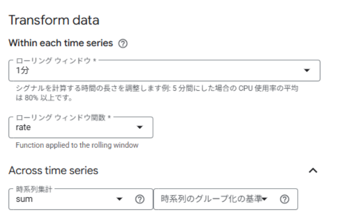
Task: Expand the 時系列のグループ化の基準 dropdown arrow
Action: tap(266, 199)
